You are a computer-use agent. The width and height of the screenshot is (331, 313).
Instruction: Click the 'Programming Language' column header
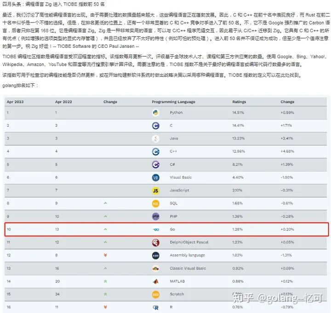[173, 102]
